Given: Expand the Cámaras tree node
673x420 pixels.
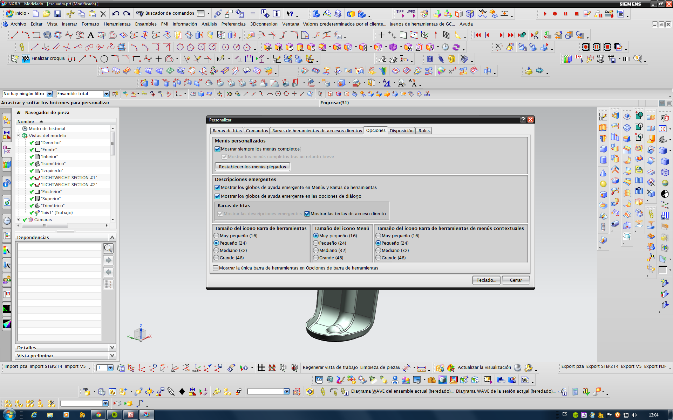Looking at the screenshot, I should (x=19, y=220).
